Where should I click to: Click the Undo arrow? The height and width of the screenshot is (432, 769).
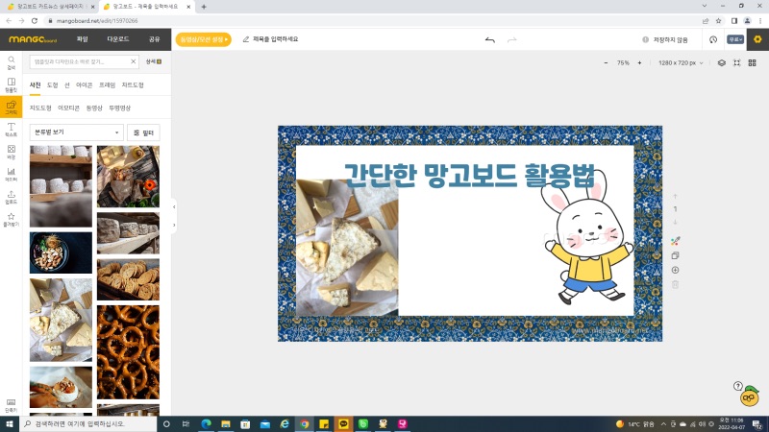490,39
